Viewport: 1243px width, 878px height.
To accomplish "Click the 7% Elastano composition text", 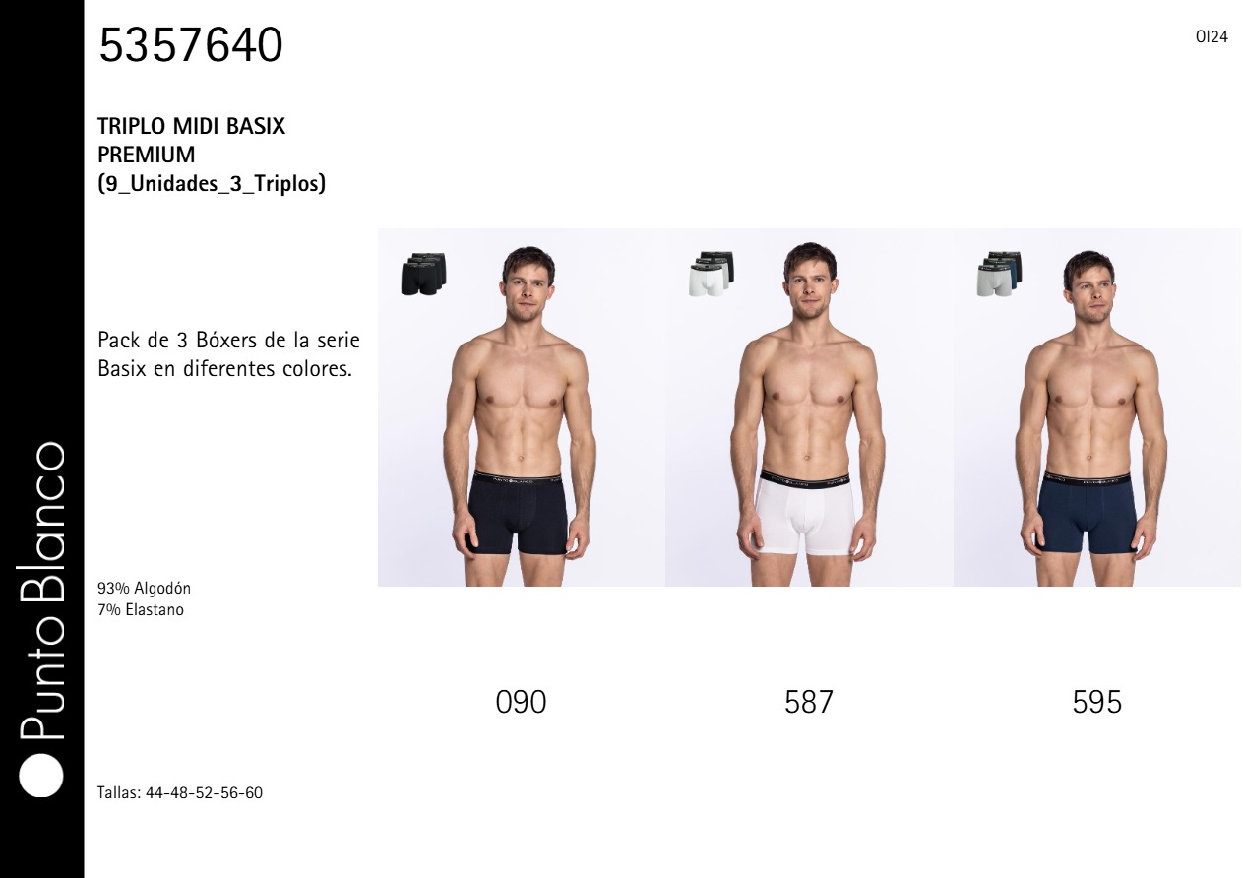I will (141, 610).
